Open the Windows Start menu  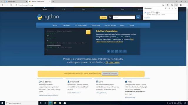[x=2, y=103]
